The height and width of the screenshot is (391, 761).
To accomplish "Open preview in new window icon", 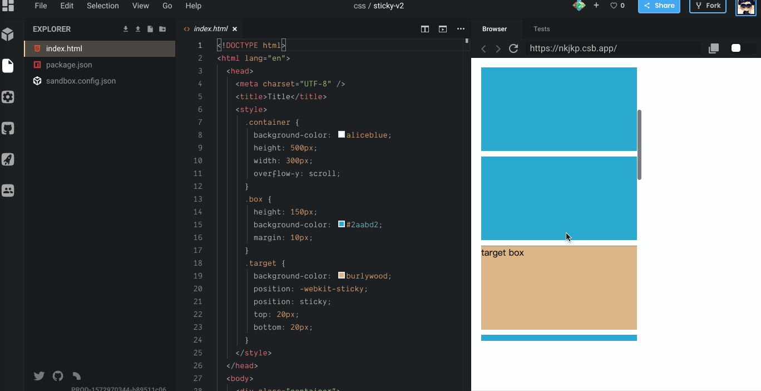I will tap(714, 48).
